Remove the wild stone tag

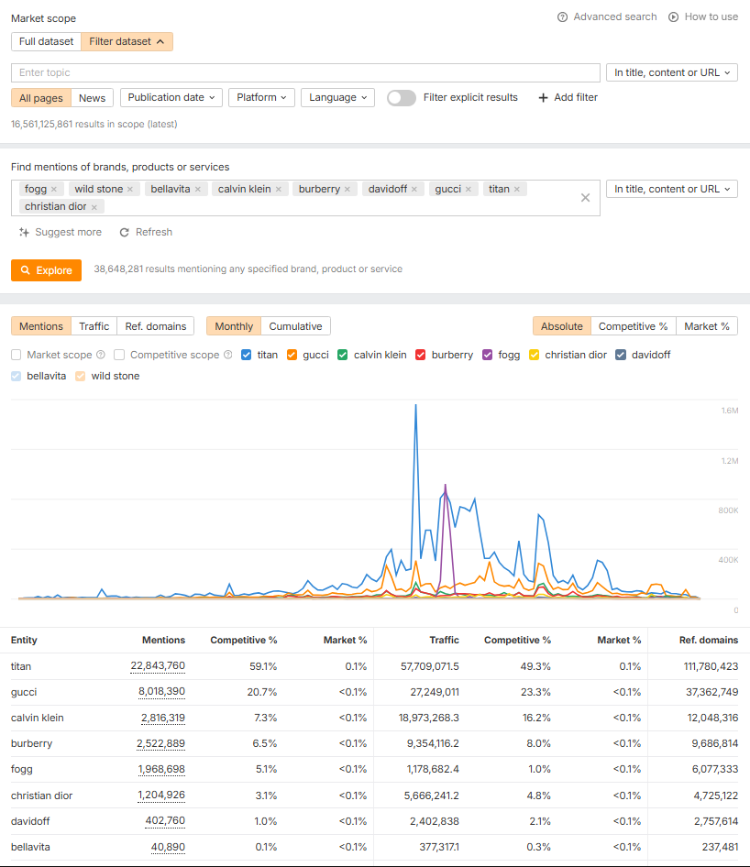[130, 189]
